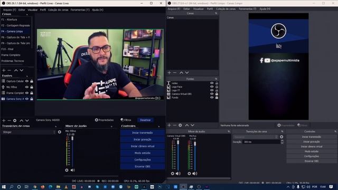Undock Fontes panel in right OBS window
Image resolution: width=338 pixels, height=190 pixels.
pos(216,79)
